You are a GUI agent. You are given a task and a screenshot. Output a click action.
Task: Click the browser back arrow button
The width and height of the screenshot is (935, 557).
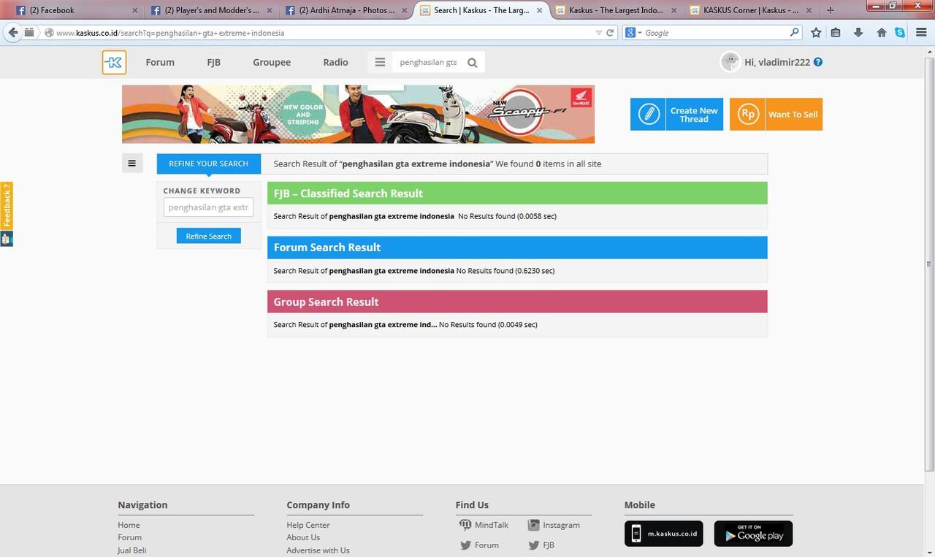(12, 33)
